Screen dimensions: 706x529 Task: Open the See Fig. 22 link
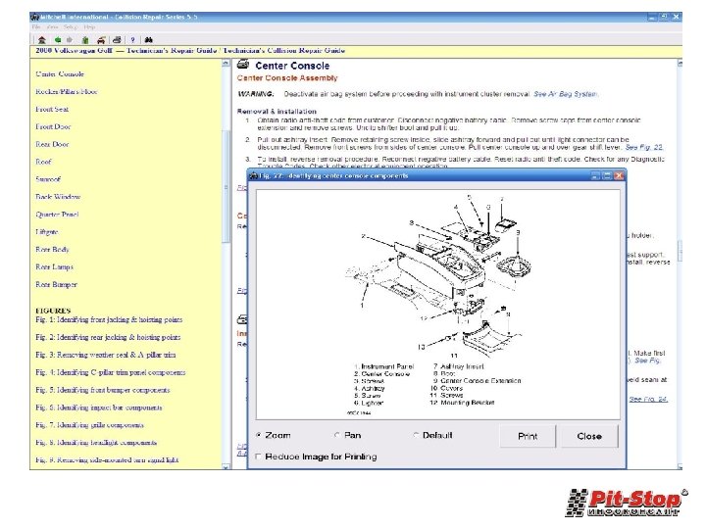tap(644, 147)
